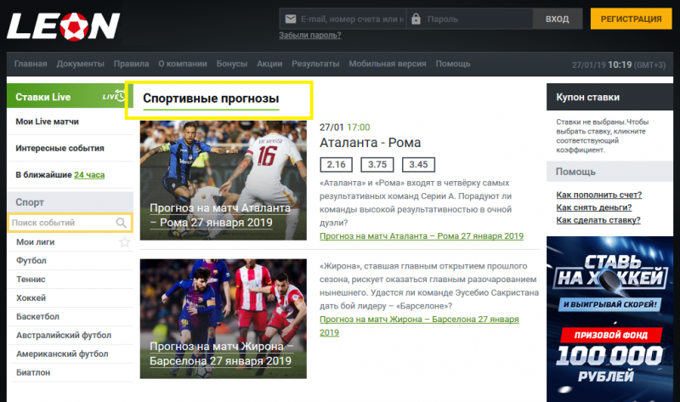Click the padlock icon beside password field
Viewport: 680px width, 402px height.
click(x=416, y=19)
